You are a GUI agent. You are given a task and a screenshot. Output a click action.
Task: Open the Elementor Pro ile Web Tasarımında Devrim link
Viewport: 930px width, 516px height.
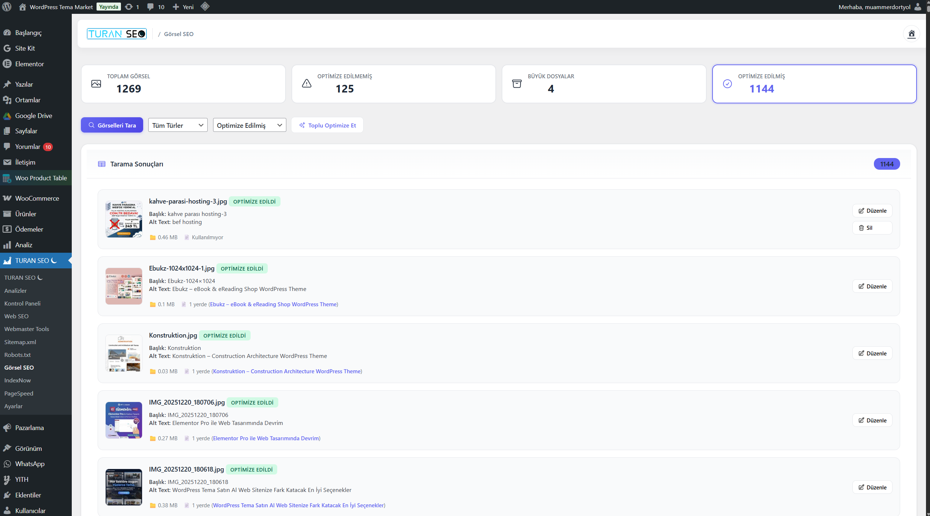[266, 438]
